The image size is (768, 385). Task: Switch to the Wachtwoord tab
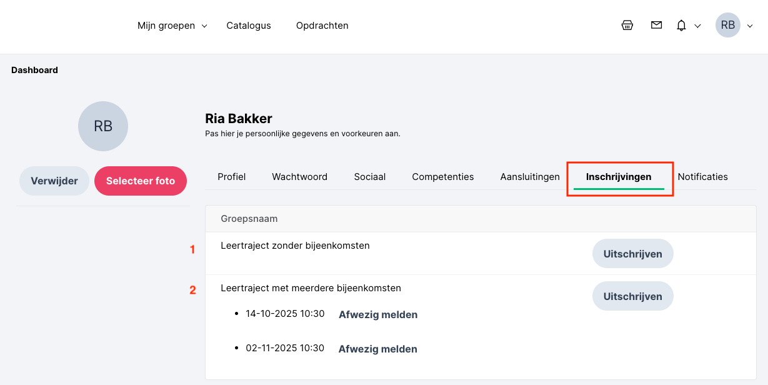299,177
